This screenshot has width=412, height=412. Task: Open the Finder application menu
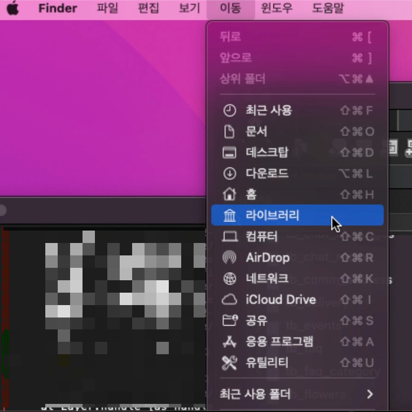pos(58,8)
